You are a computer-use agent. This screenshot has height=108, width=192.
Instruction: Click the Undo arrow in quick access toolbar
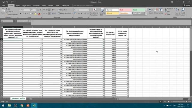[x=7, y=2]
